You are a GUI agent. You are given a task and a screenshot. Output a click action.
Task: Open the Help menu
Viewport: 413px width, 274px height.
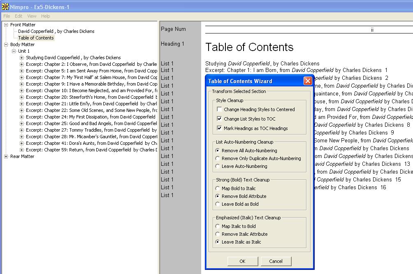tap(45, 16)
